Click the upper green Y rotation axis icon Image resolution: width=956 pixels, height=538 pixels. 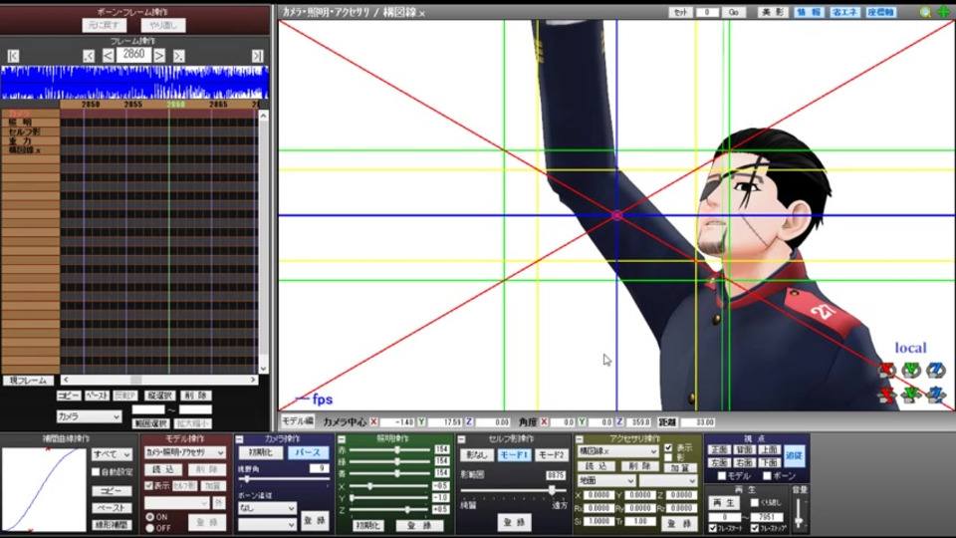(x=911, y=370)
